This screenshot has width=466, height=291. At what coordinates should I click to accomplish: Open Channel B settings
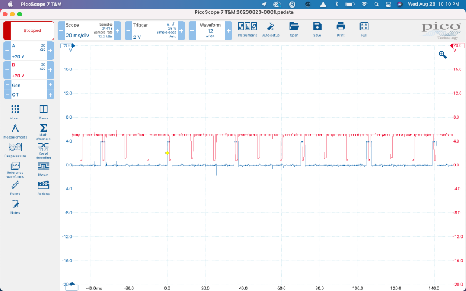[x=29, y=70]
